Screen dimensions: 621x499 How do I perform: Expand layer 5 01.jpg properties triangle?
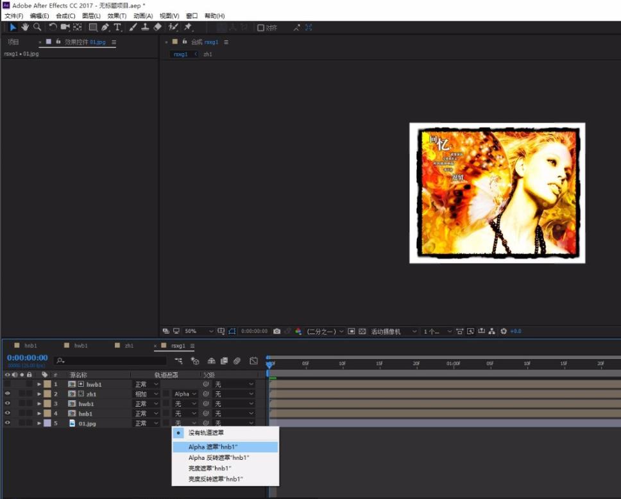click(38, 423)
